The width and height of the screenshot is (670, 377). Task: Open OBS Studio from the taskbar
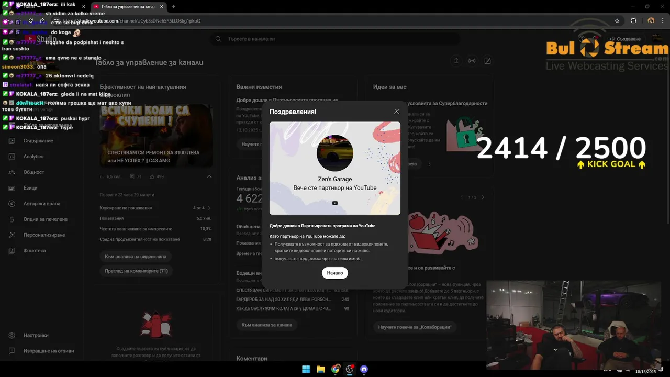click(350, 369)
